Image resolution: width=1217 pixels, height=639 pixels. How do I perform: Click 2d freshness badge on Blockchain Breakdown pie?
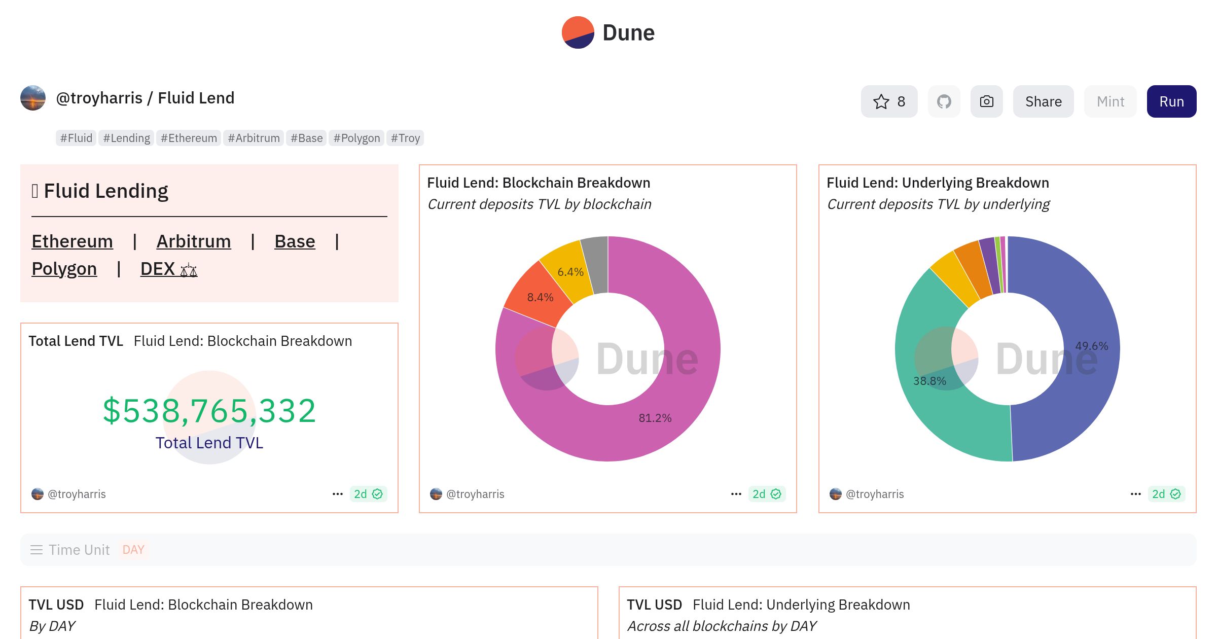[767, 494]
